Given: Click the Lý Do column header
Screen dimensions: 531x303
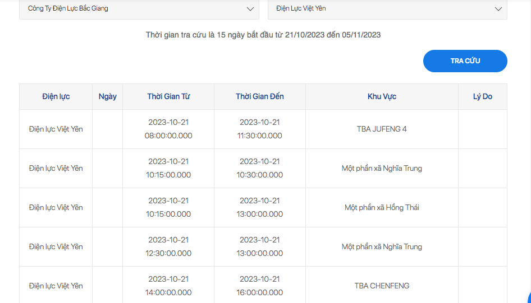Looking at the screenshot, I should coord(483,96).
